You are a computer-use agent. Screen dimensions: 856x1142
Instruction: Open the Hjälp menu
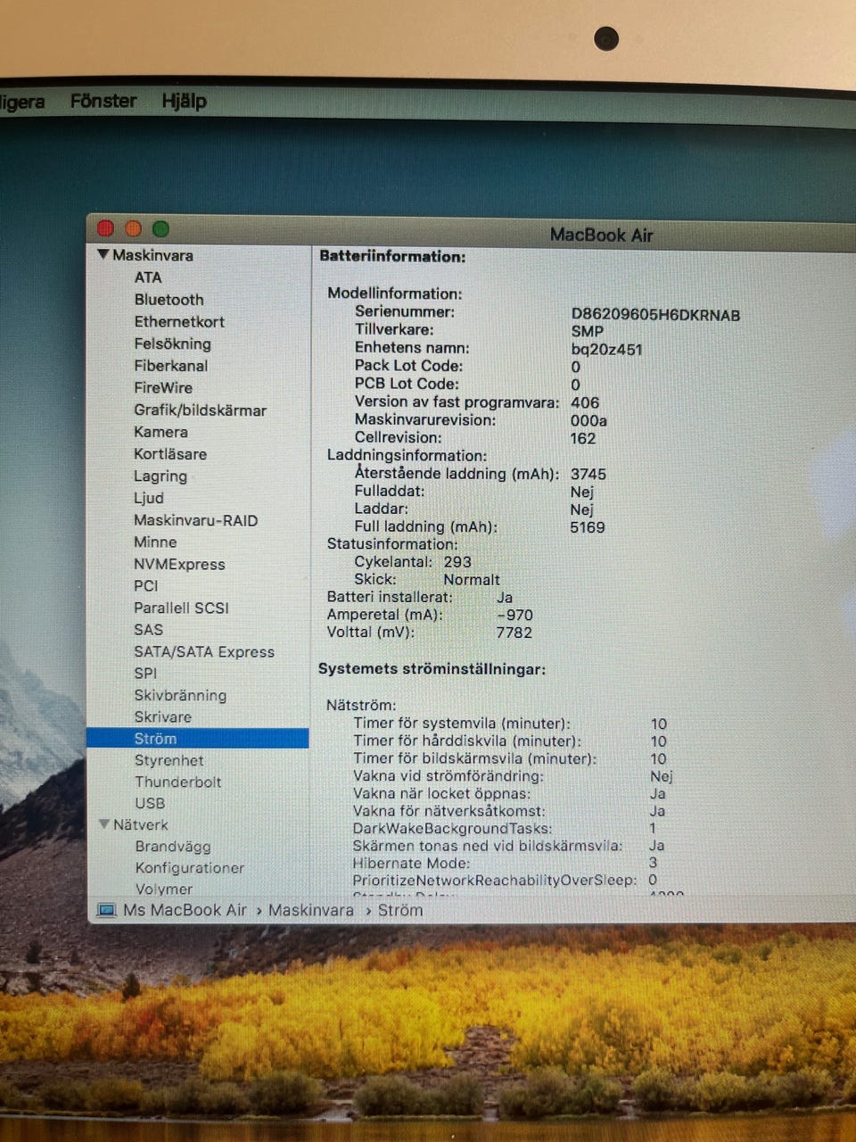click(x=184, y=101)
